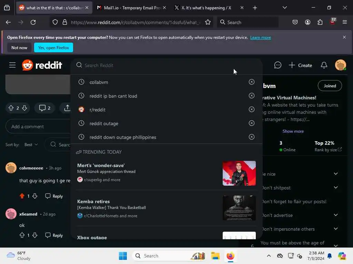The width and height of the screenshot is (353, 264).
Task: Open Mert's 'wonder-save' trending thumbnail
Action: [x=239, y=173]
